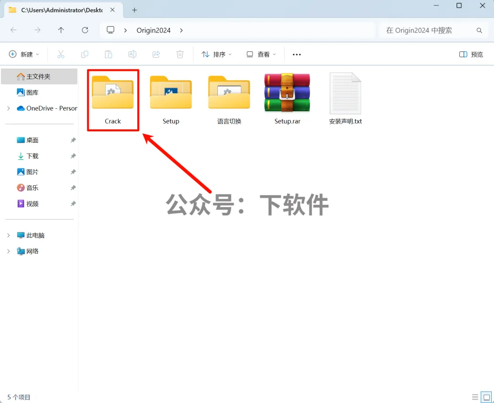Switch to large icons view icon
Screen dimensions: 494x403
[487, 397]
